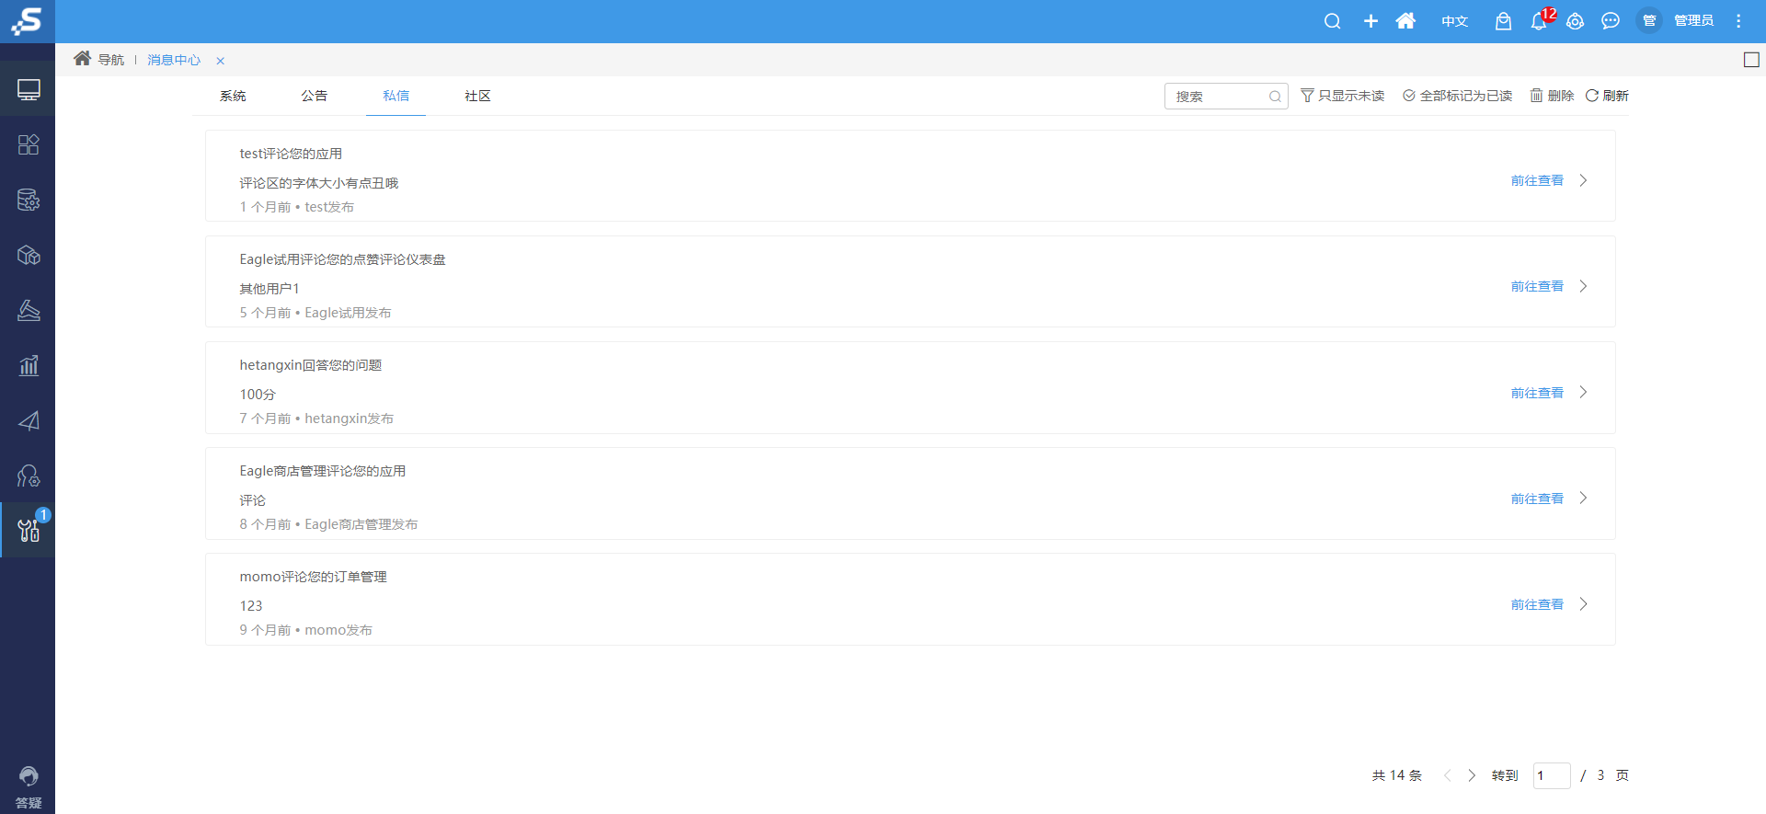Click the plus add icon in top bar
The width and height of the screenshot is (1766, 814).
[x=1370, y=21]
